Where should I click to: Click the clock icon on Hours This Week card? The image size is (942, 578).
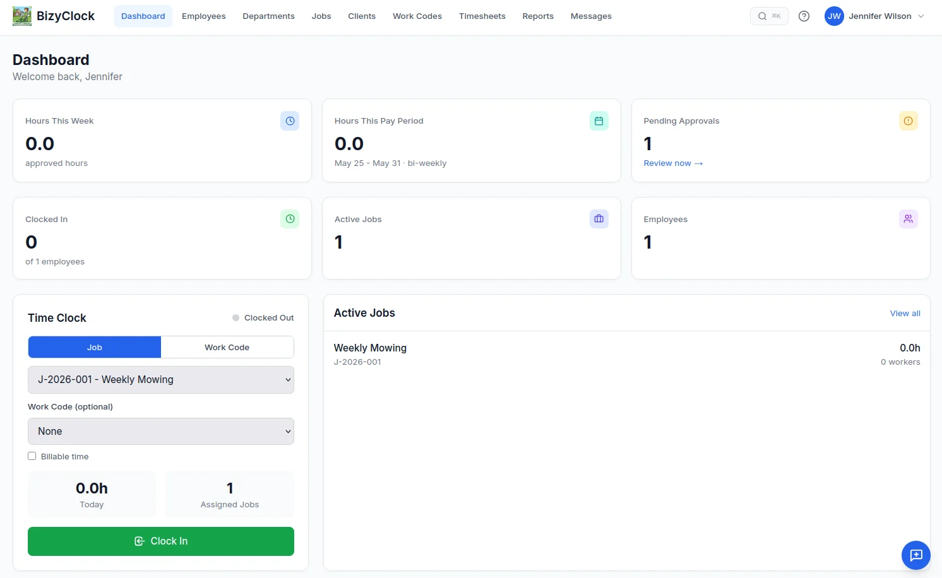tap(290, 121)
